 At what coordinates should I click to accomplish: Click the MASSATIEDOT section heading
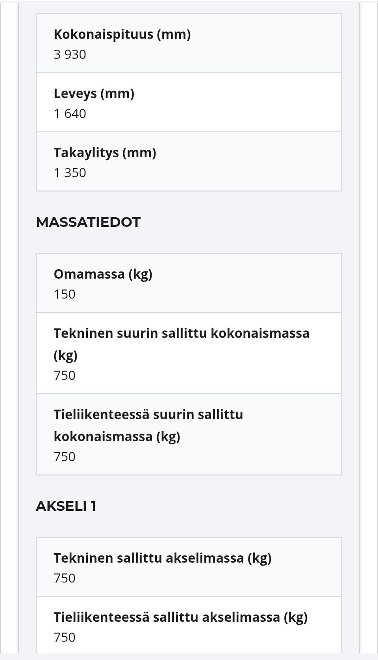(x=88, y=222)
